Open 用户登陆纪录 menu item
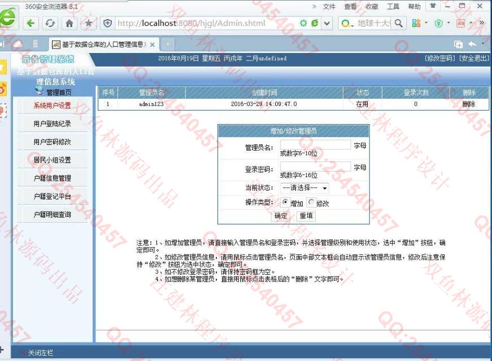Image resolution: width=492 pixels, height=361 pixels. click(53, 124)
